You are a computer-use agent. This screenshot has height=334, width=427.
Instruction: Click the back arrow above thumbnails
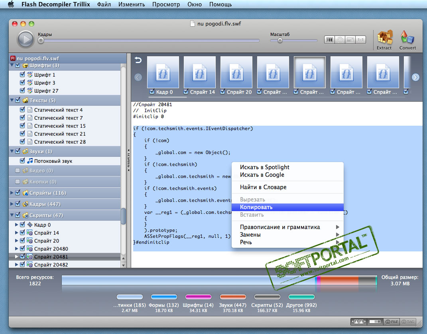(x=138, y=60)
